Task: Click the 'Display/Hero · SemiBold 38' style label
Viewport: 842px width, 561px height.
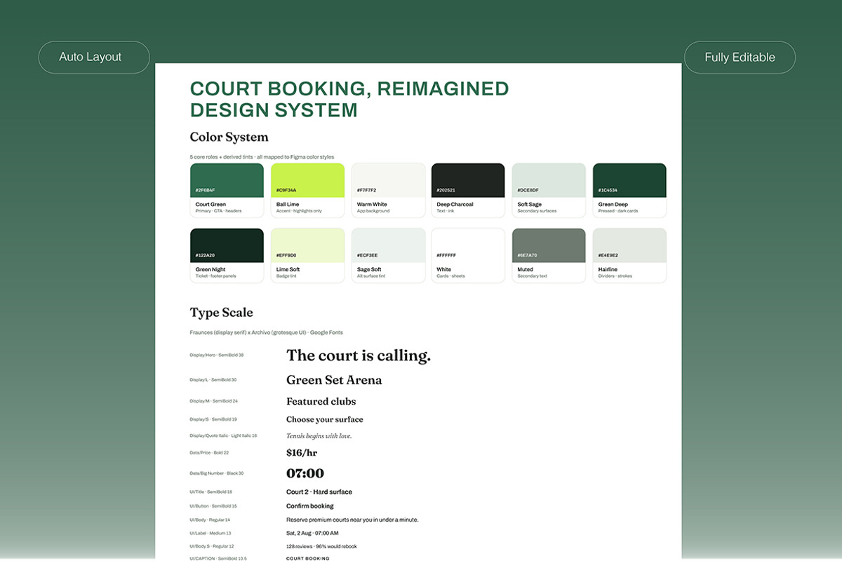Action: tap(217, 355)
